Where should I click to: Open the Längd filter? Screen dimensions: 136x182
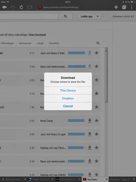pyautogui.click(x=40, y=43)
